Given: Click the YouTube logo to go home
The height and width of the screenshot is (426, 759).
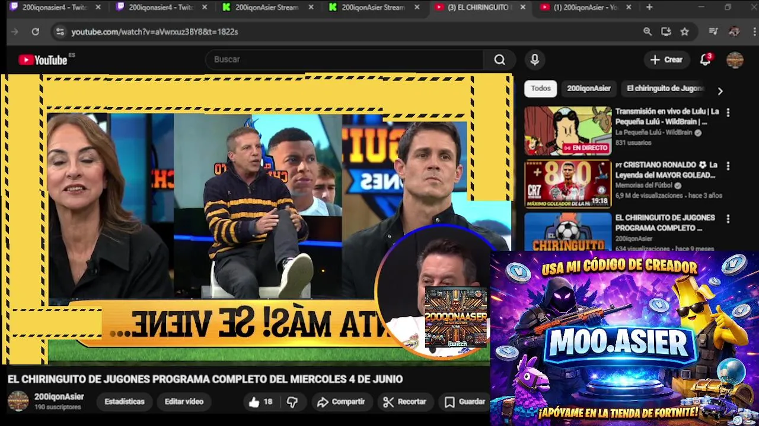Looking at the screenshot, I should tap(43, 60).
